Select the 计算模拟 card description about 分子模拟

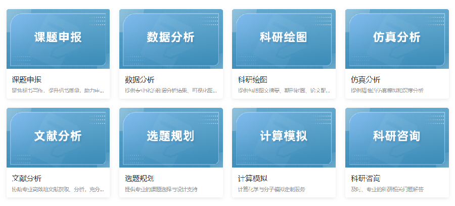click(x=271, y=189)
